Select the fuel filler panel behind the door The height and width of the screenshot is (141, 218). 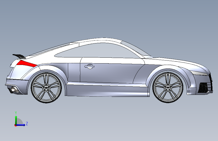pos(74,72)
